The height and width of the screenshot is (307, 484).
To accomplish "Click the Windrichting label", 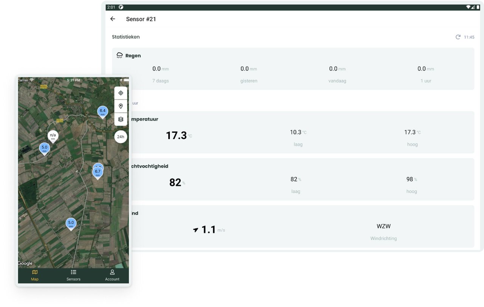I will coord(383,239).
